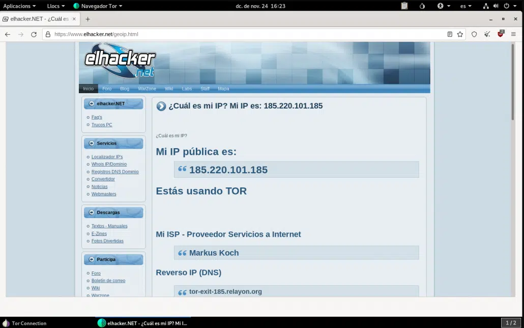This screenshot has width=524, height=328.
Task: Open the Textos - Manuales link
Action: [x=109, y=226]
